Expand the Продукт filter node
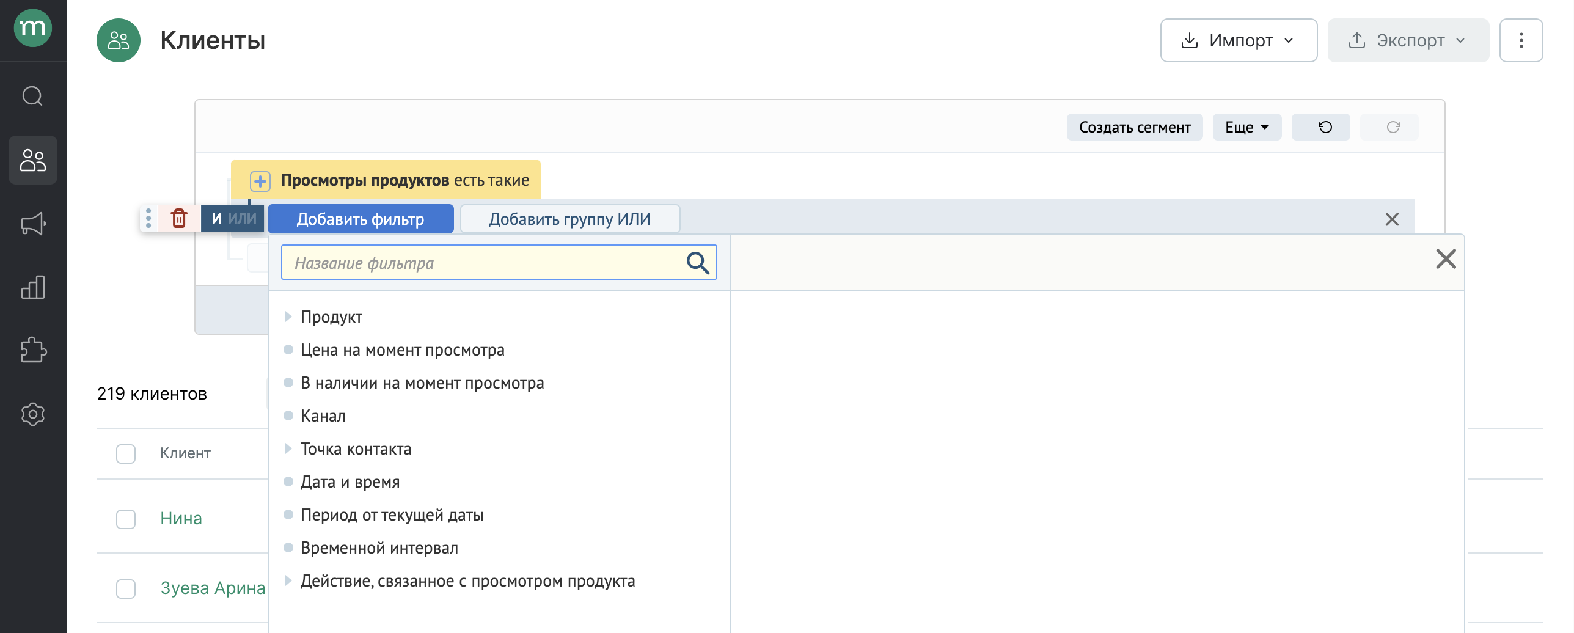Screen dimensions: 1574x633 coord(288,316)
